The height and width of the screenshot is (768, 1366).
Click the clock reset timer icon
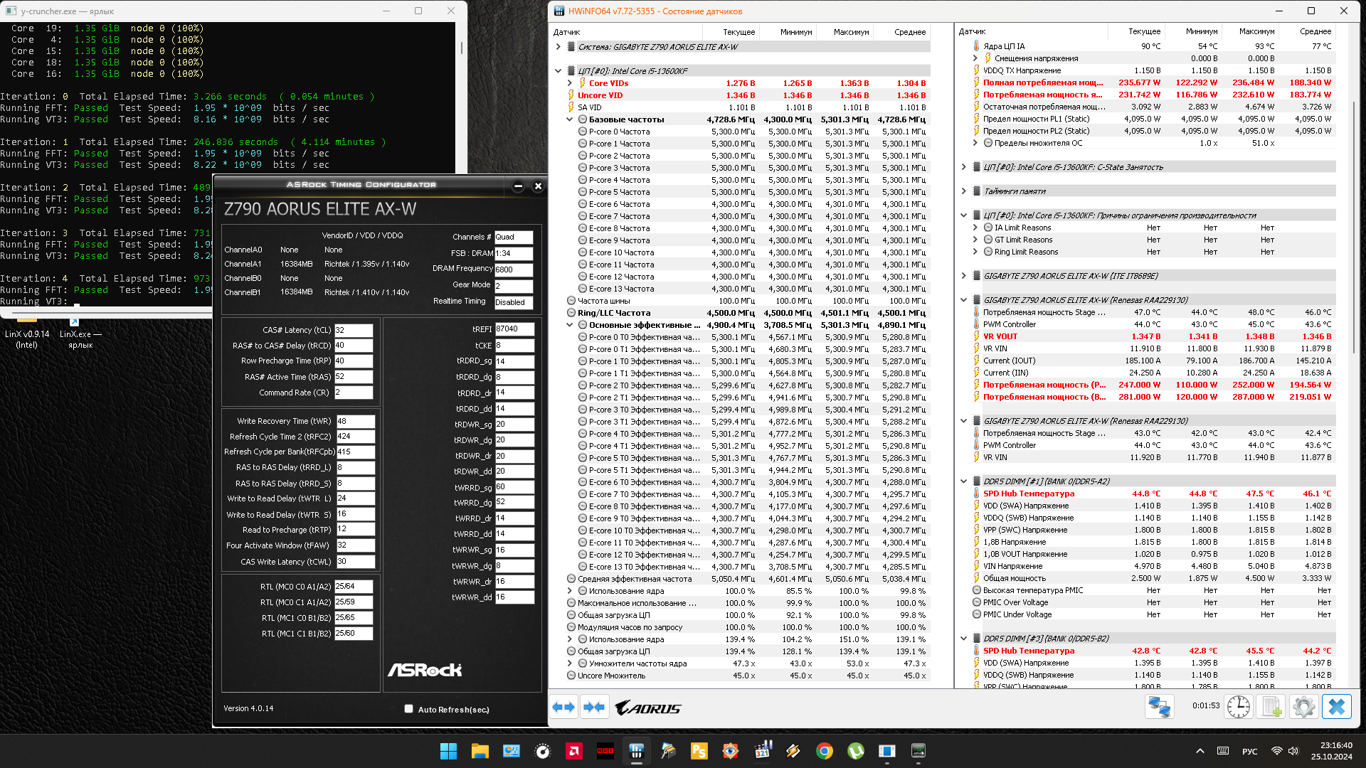point(1239,707)
